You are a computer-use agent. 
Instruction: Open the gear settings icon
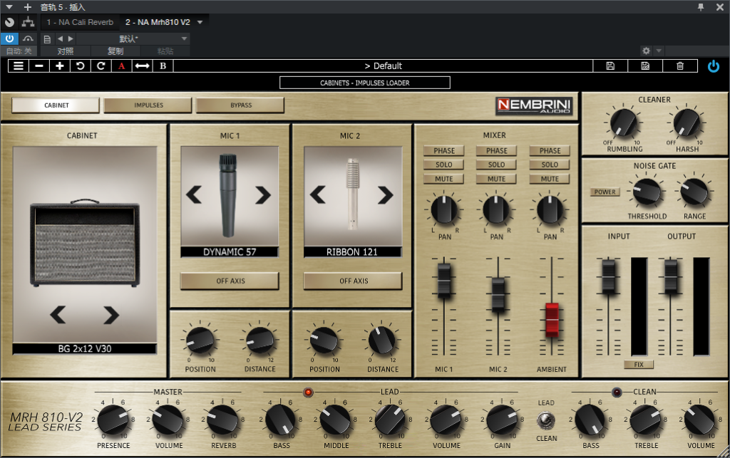[646, 51]
